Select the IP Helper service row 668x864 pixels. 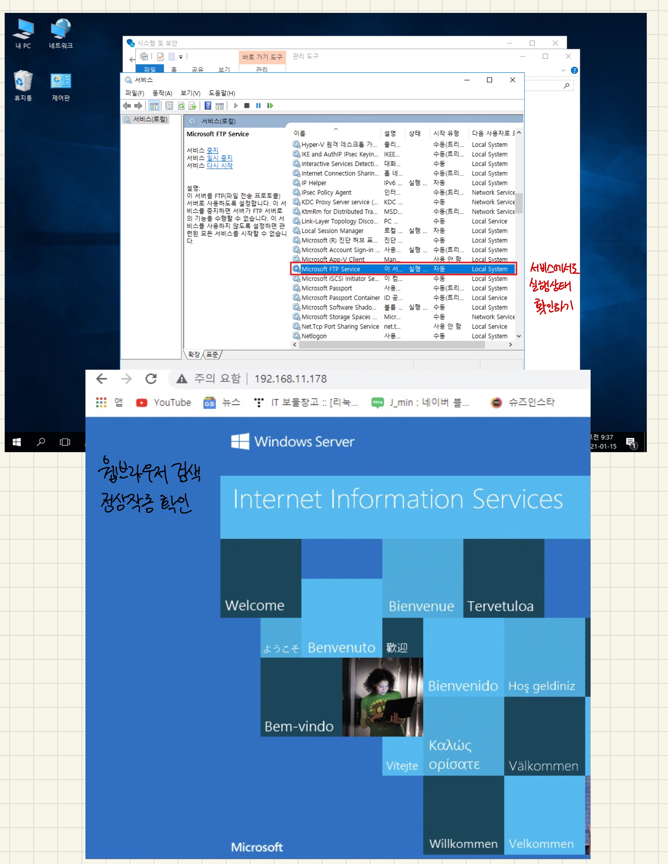tap(403, 183)
